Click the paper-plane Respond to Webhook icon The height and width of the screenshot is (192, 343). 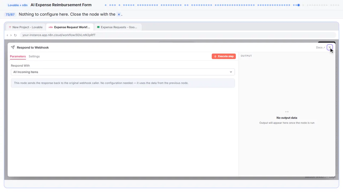click(x=13, y=47)
